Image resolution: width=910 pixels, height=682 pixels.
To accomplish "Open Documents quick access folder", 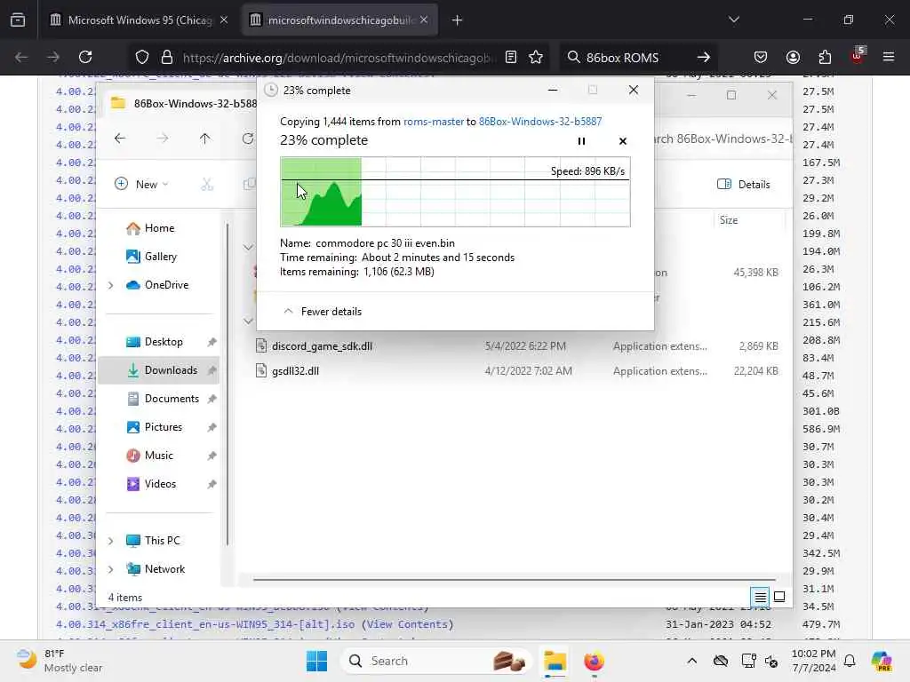I will (164, 399).
